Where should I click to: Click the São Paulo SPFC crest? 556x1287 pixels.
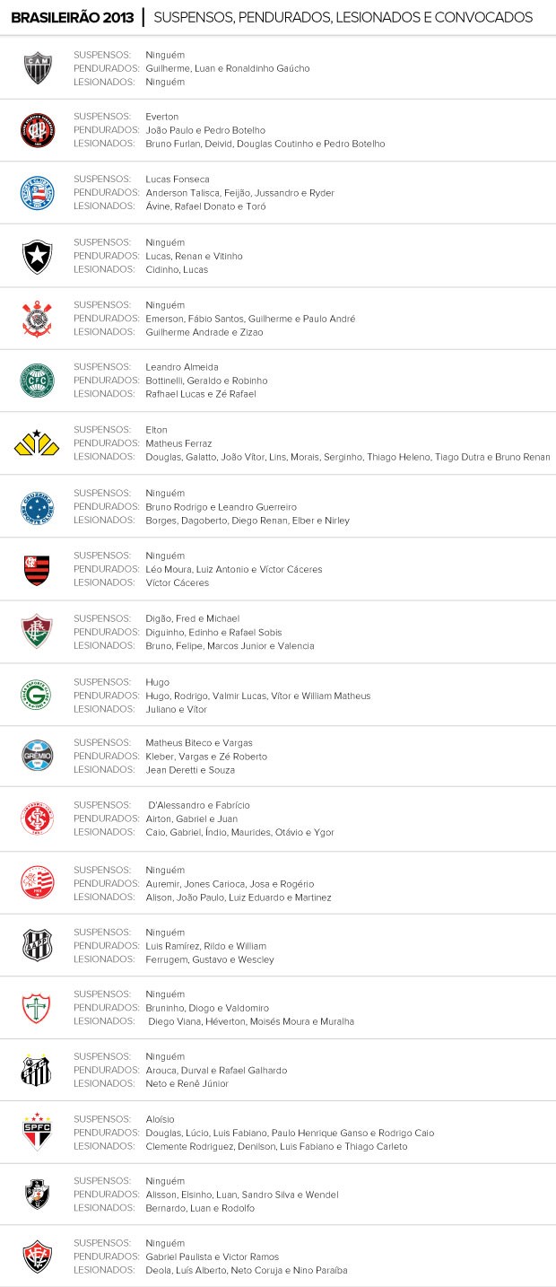coord(38,1133)
